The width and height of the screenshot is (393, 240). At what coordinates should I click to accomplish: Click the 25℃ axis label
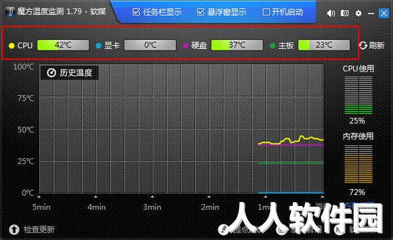tap(26, 162)
